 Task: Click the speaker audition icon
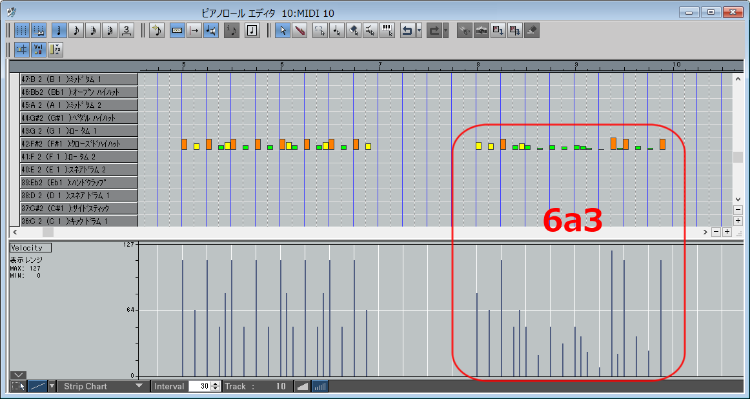210,30
